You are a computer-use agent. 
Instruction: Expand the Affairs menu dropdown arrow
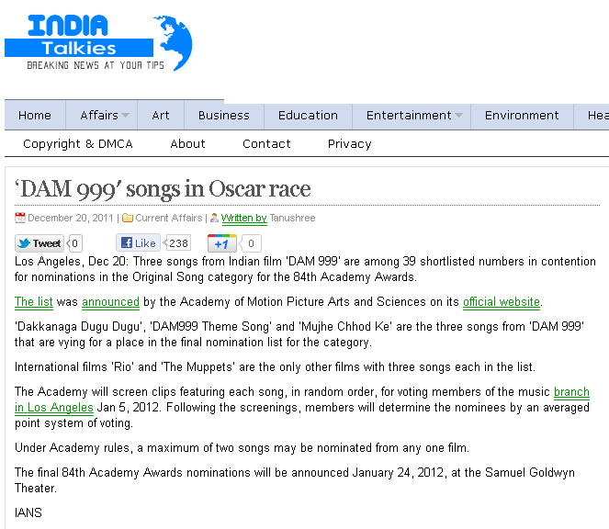125,116
